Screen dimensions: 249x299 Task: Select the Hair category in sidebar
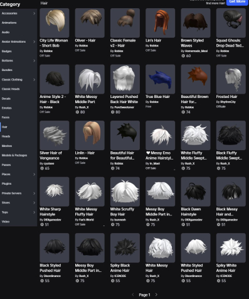(4, 127)
